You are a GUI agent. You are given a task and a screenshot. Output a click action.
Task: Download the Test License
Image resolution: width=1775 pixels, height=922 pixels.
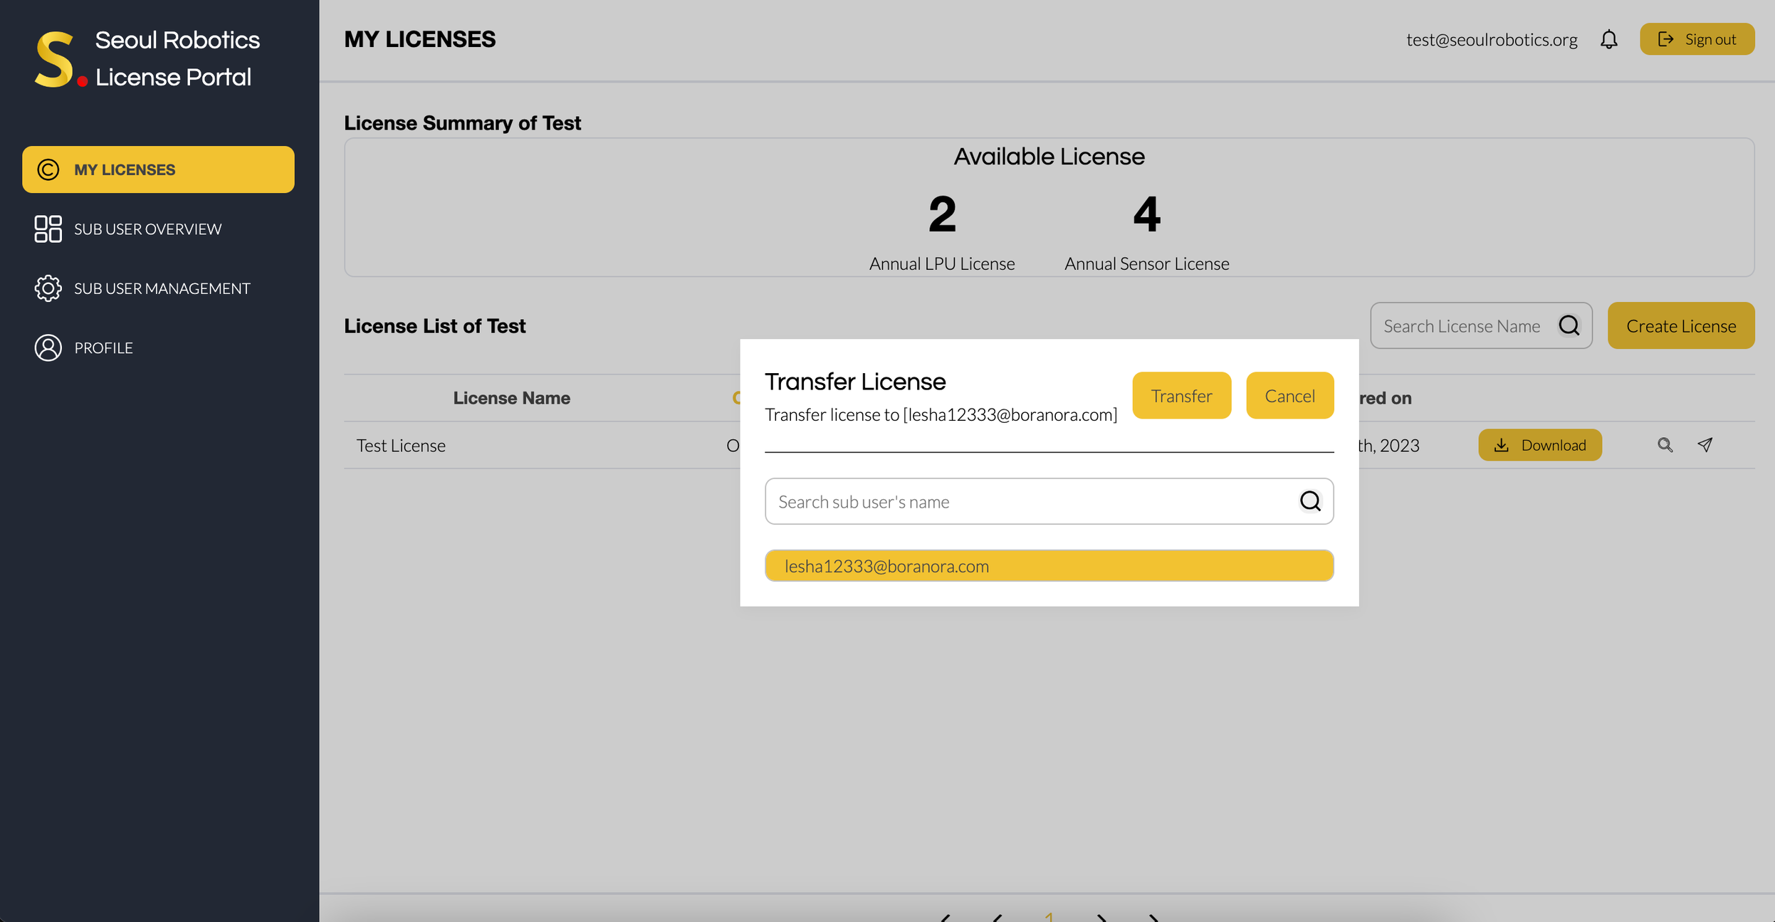coord(1539,445)
